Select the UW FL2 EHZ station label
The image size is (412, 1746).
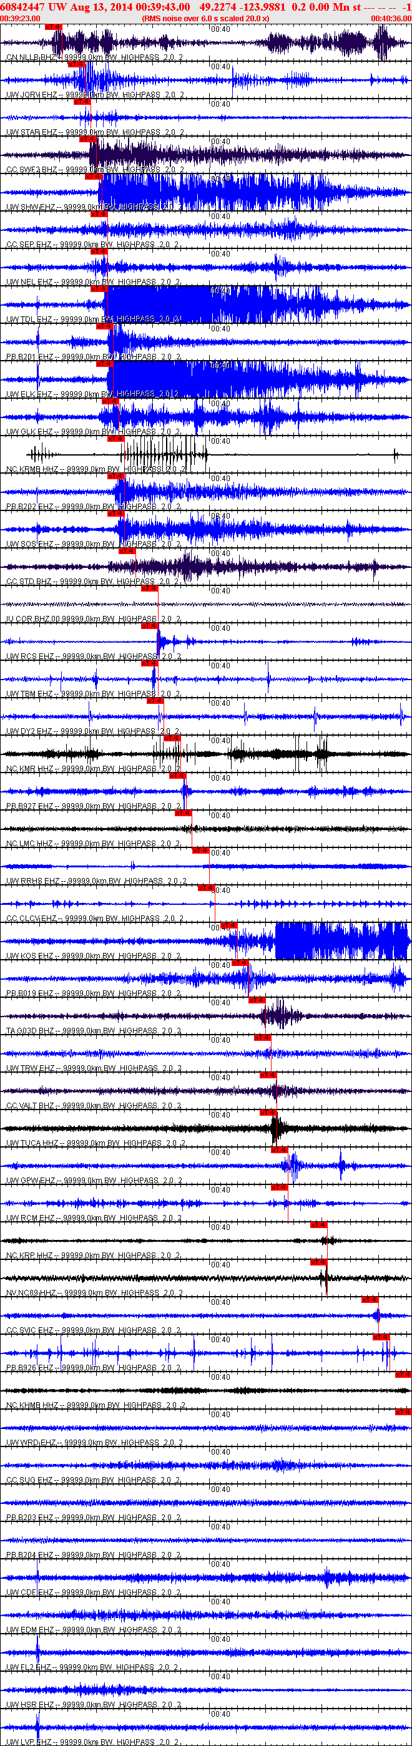92,1667
